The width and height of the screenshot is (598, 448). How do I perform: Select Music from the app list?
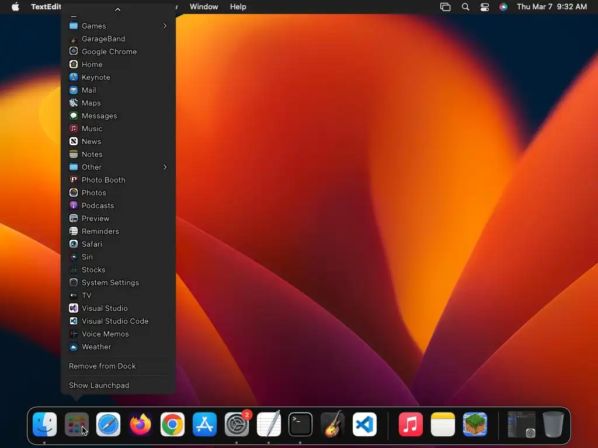(x=118, y=128)
